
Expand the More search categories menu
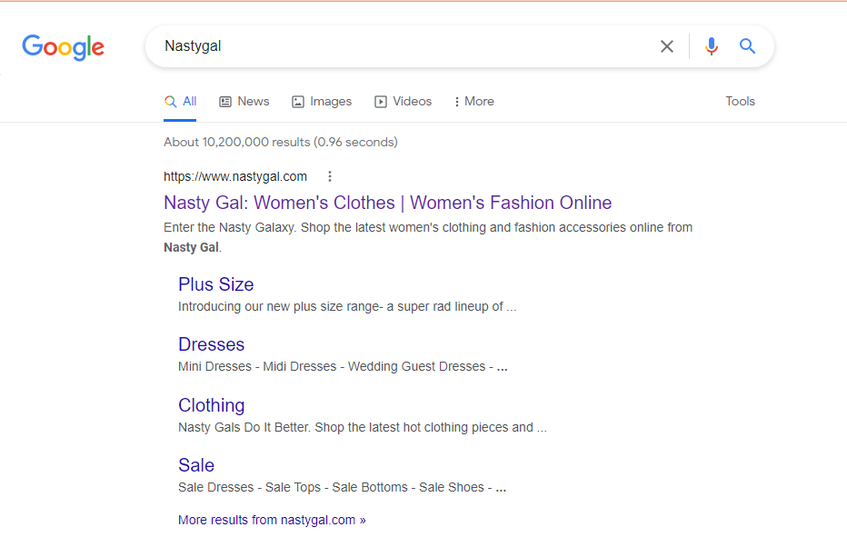pos(473,102)
